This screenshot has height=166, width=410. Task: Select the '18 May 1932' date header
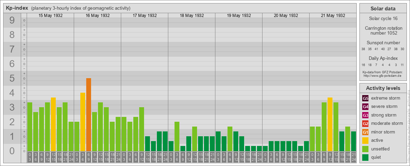tap(191, 16)
